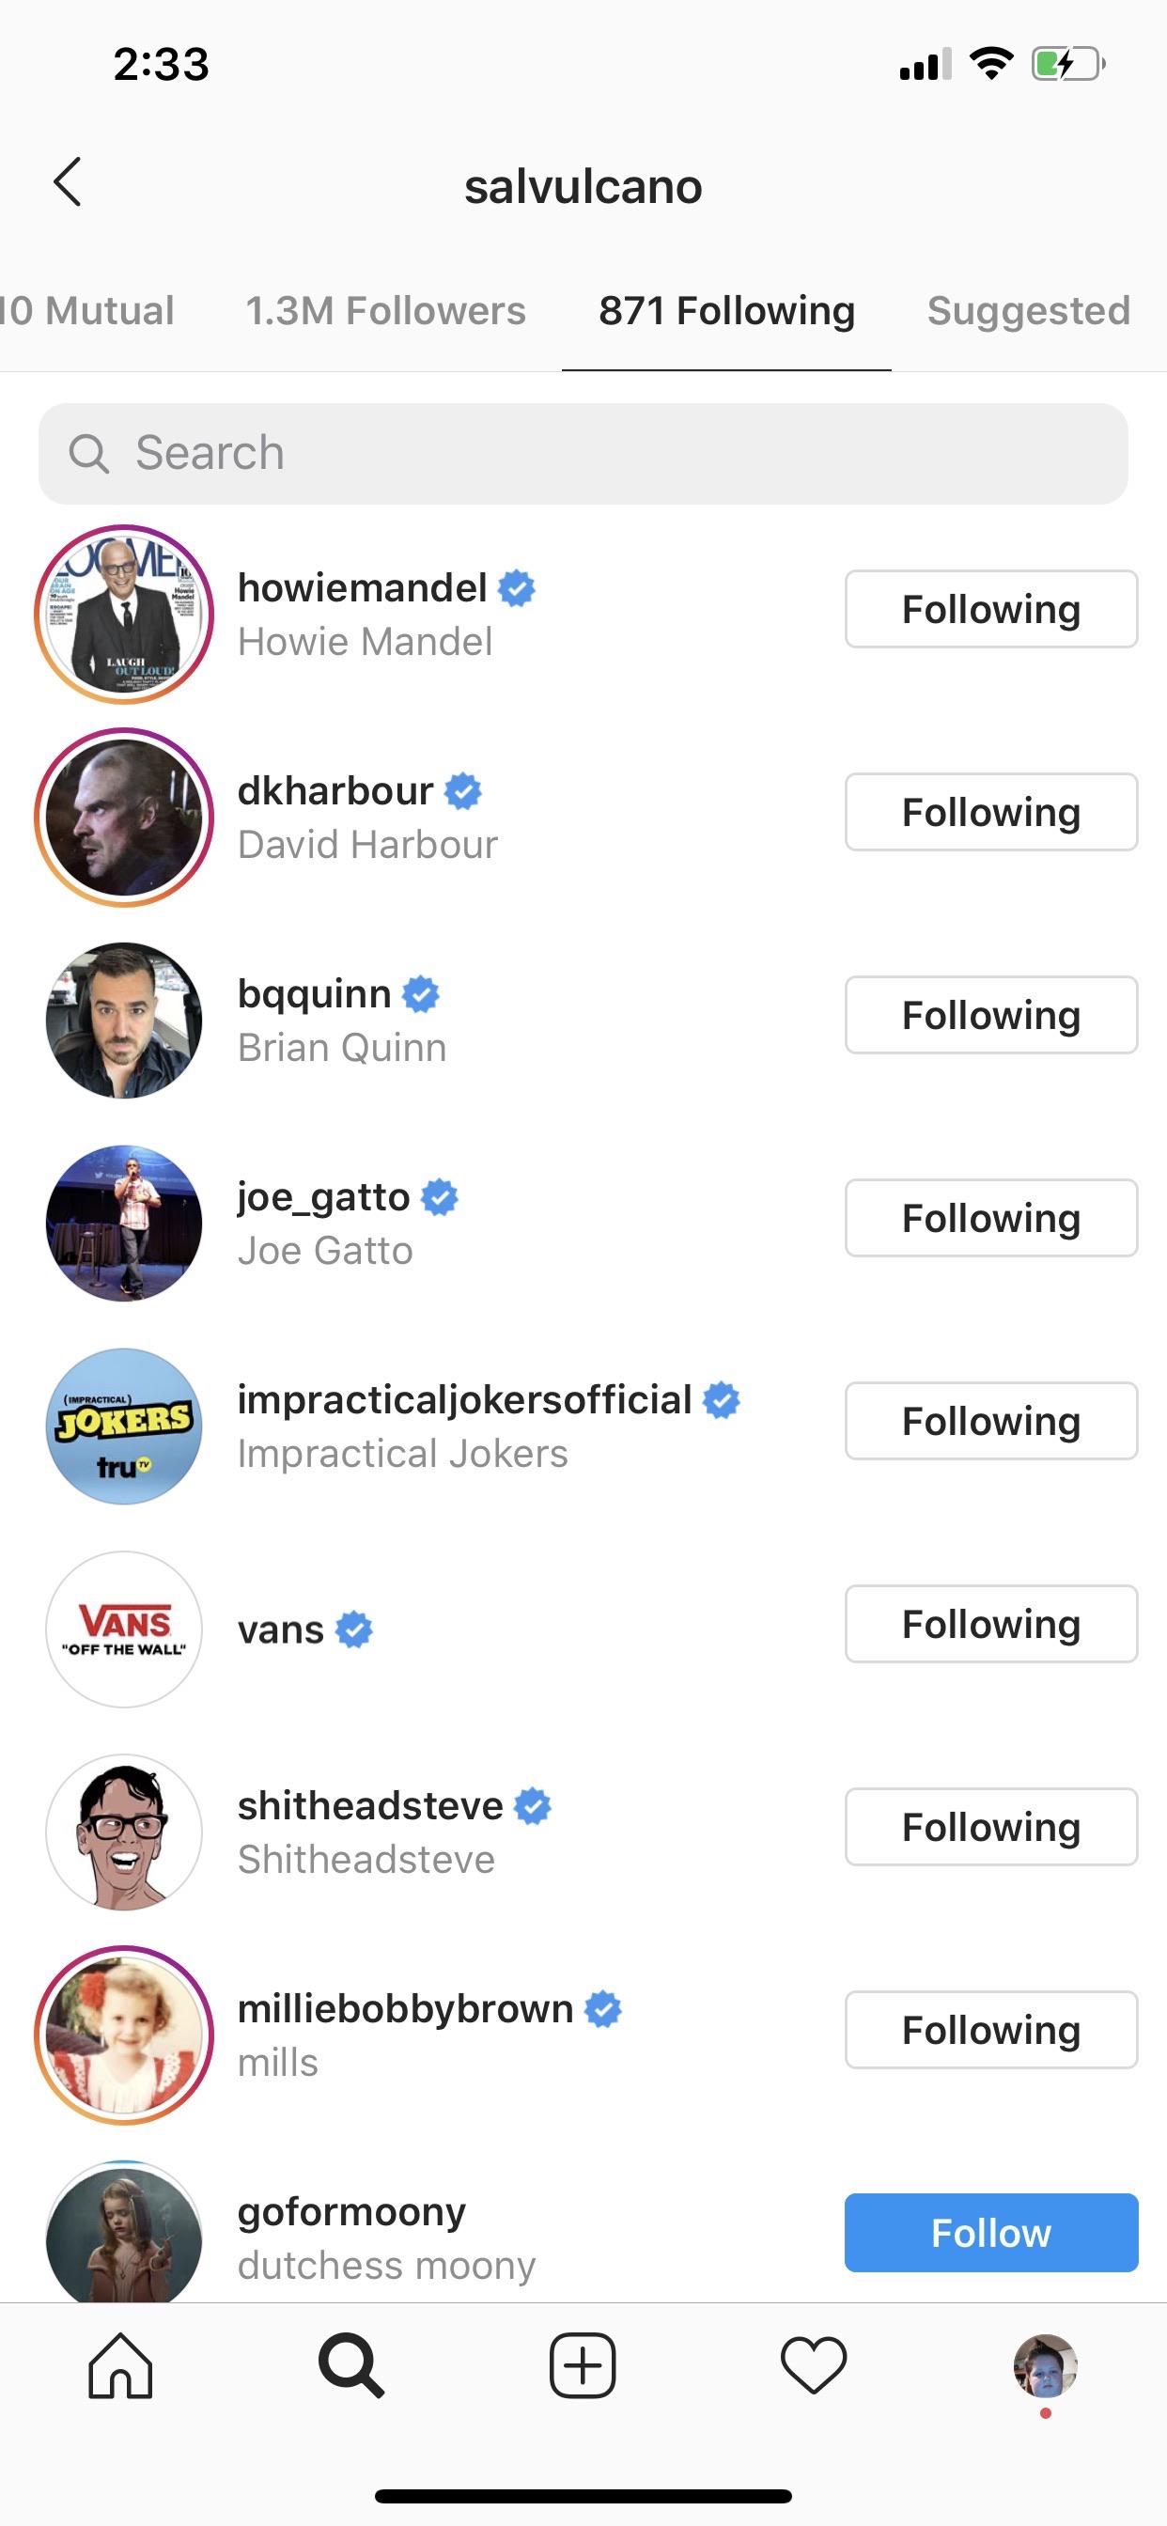Switch to the 1.3M Followers tab
The height and width of the screenshot is (2526, 1167).
(385, 311)
